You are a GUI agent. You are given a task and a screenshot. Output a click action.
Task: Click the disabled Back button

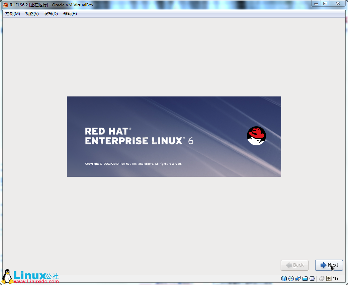pos(294,265)
